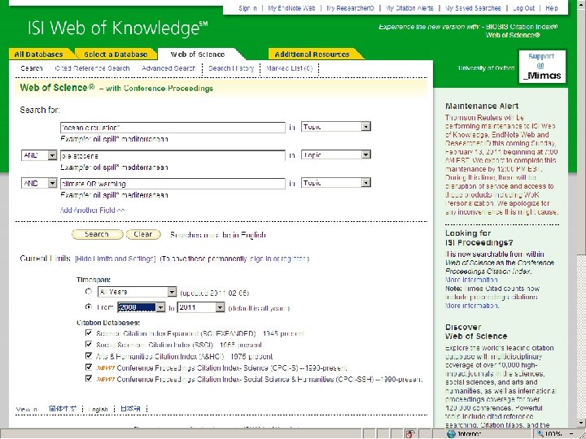Click the ocean circulation search input field
Viewport: 586px width, 439px height.
(173, 128)
